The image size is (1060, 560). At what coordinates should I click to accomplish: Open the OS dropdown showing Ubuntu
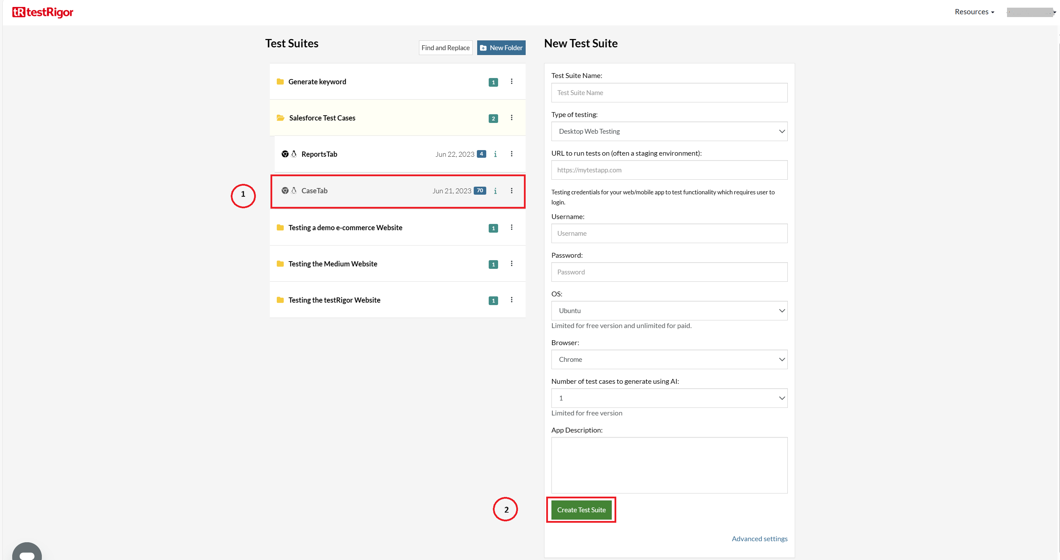(669, 311)
